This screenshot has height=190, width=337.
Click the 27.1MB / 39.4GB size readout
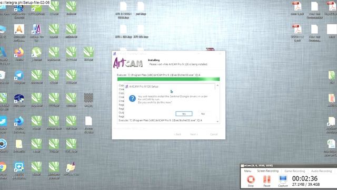tap(306, 185)
